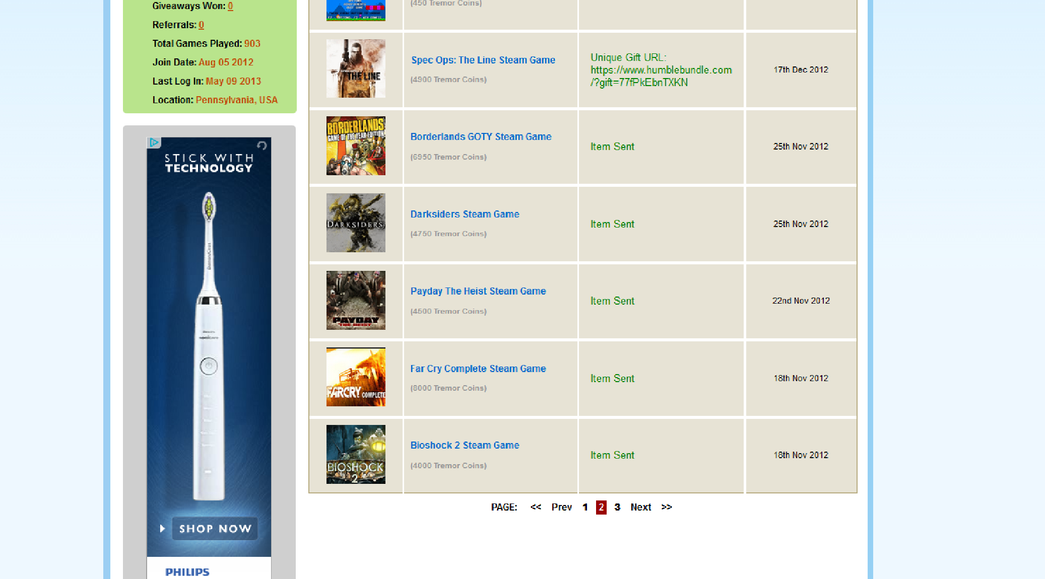Open Bioshock 2 cover thumbnail

356,455
